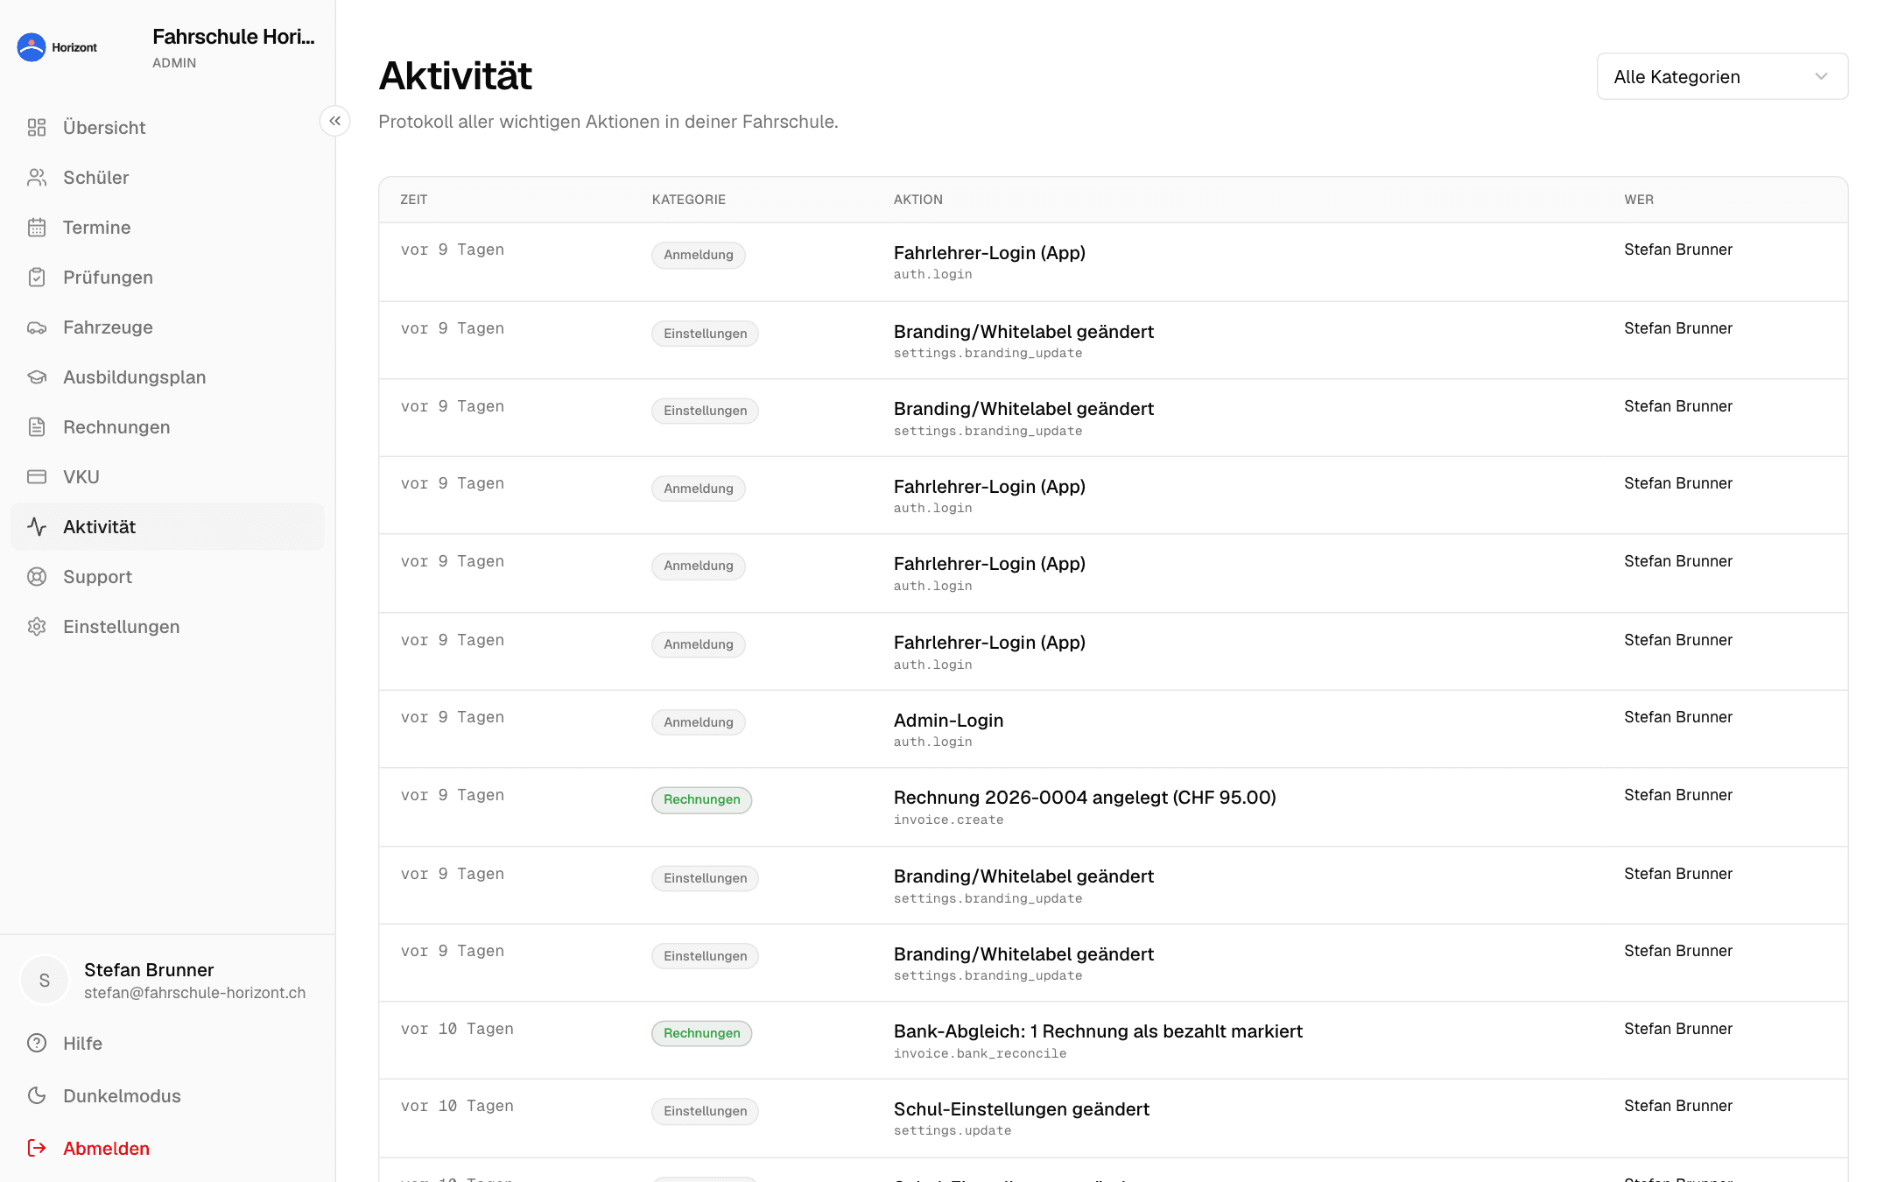Click the S user avatar
This screenshot has width=1891, height=1182.
[45, 981]
